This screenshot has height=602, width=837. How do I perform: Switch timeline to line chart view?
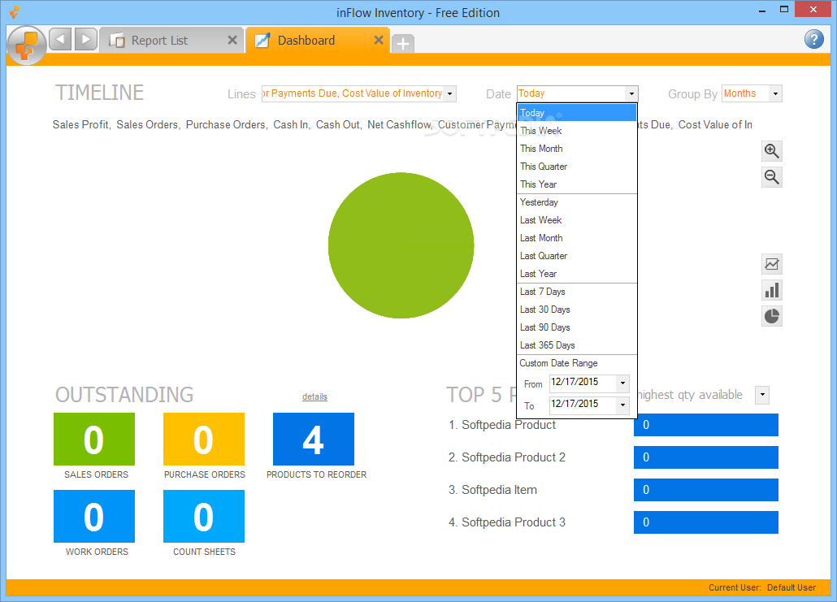771,264
